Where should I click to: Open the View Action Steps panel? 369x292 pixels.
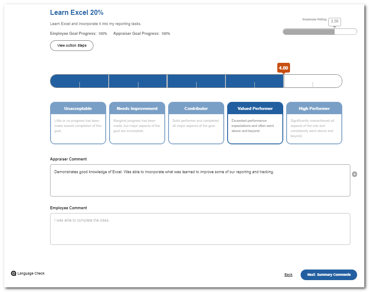[71, 45]
